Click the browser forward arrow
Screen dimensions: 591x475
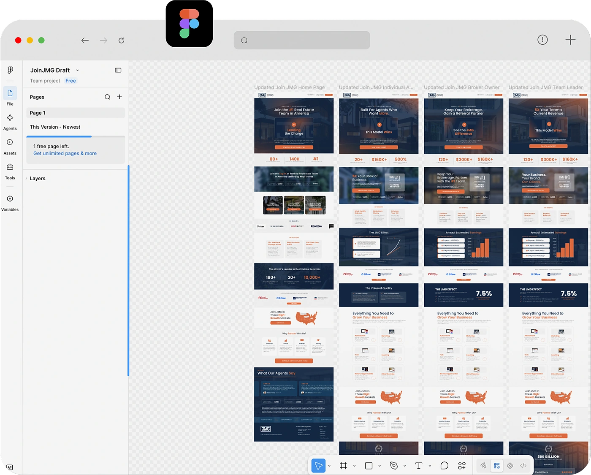[103, 41]
